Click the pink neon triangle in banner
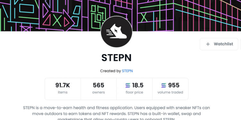 pyautogui.click(x=47, y=20)
